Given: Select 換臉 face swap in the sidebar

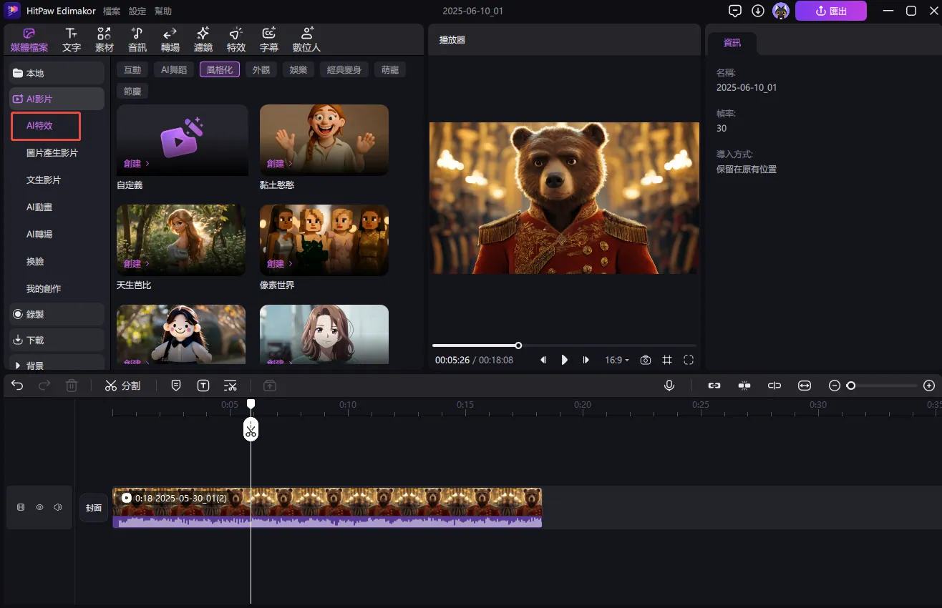Looking at the screenshot, I should (x=35, y=262).
